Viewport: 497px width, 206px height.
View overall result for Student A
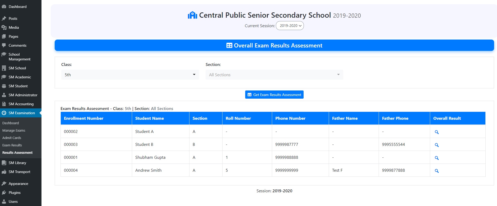click(x=437, y=132)
